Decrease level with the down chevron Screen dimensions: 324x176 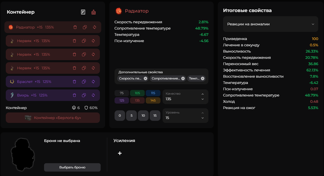(x=203, y=118)
